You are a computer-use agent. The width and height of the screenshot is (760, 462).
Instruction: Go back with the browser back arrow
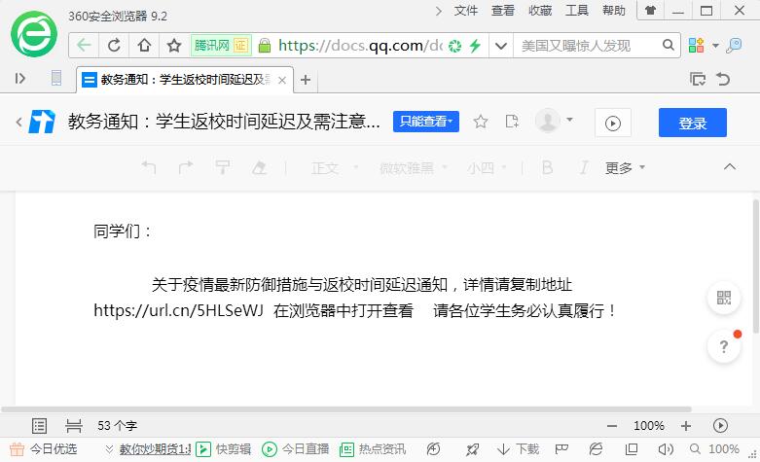[x=84, y=46]
